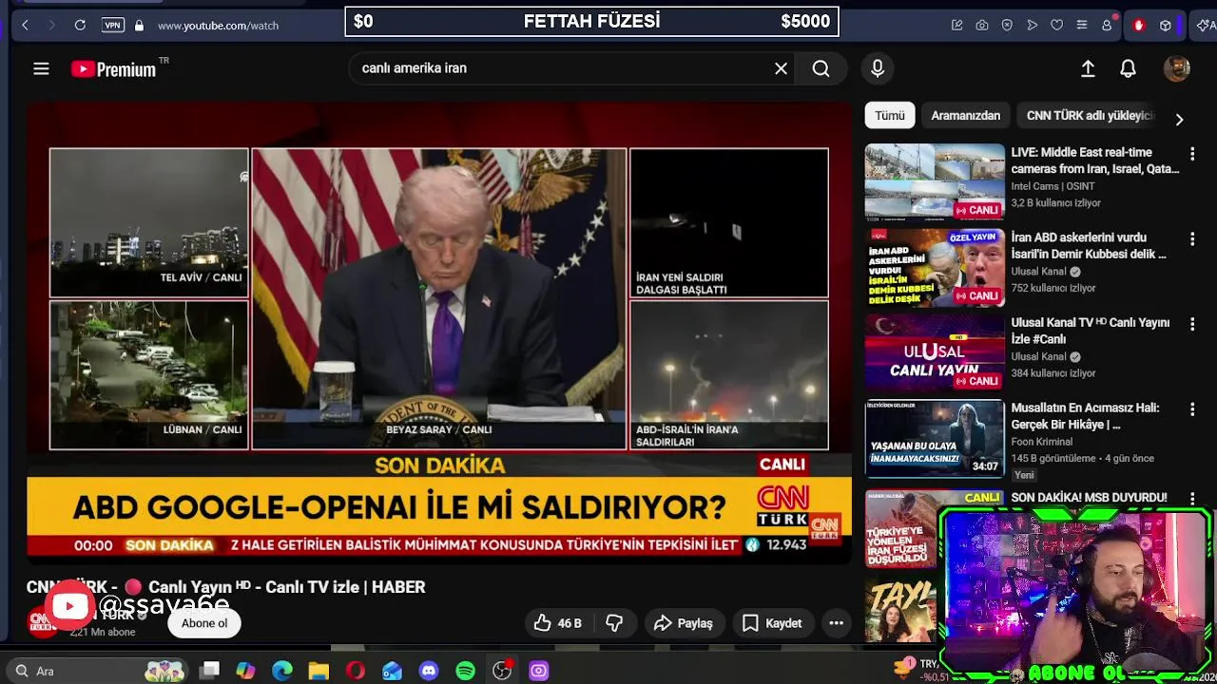Reload the page in browser toolbar

point(80,25)
